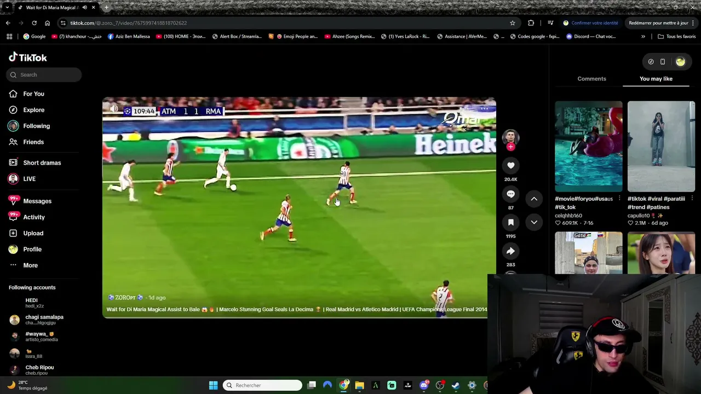Open more options for the #movie#foryou video
This screenshot has height=394, width=701.
click(x=619, y=199)
